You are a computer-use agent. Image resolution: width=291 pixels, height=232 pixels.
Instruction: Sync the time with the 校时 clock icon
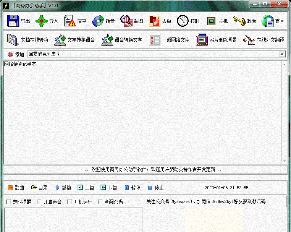[x=183, y=21]
